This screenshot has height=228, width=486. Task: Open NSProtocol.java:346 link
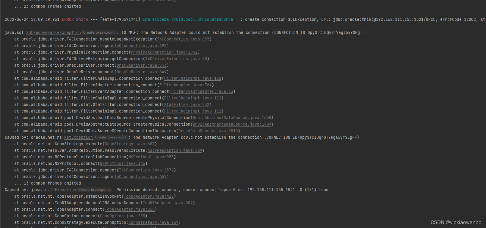click(x=123, y=164)
